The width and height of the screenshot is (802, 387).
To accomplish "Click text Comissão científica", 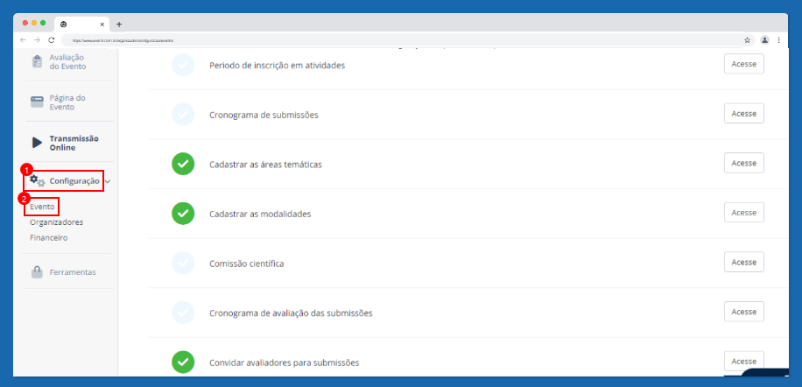I will click(x=247, y=264).
